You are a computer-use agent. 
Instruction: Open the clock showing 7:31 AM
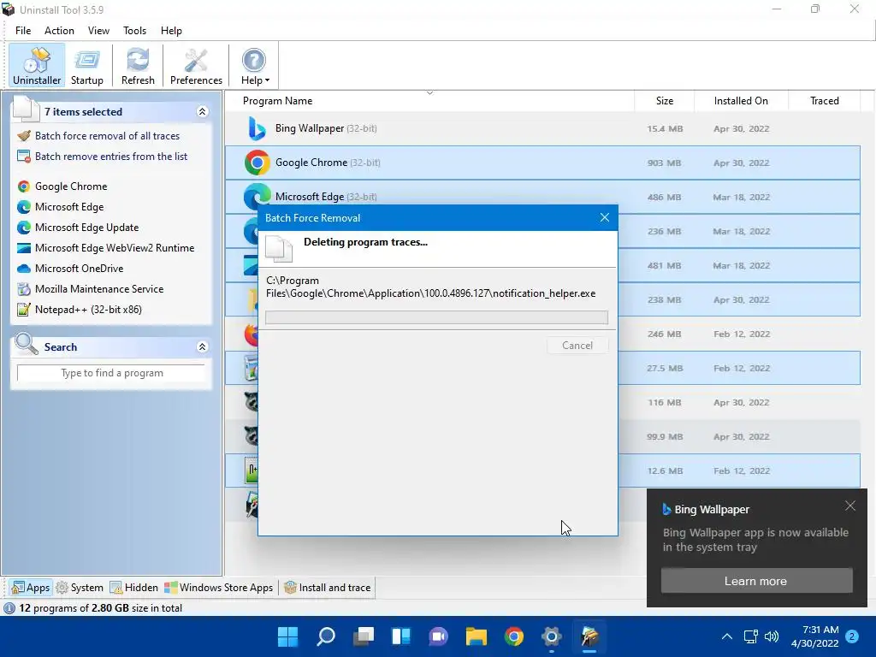815,636
